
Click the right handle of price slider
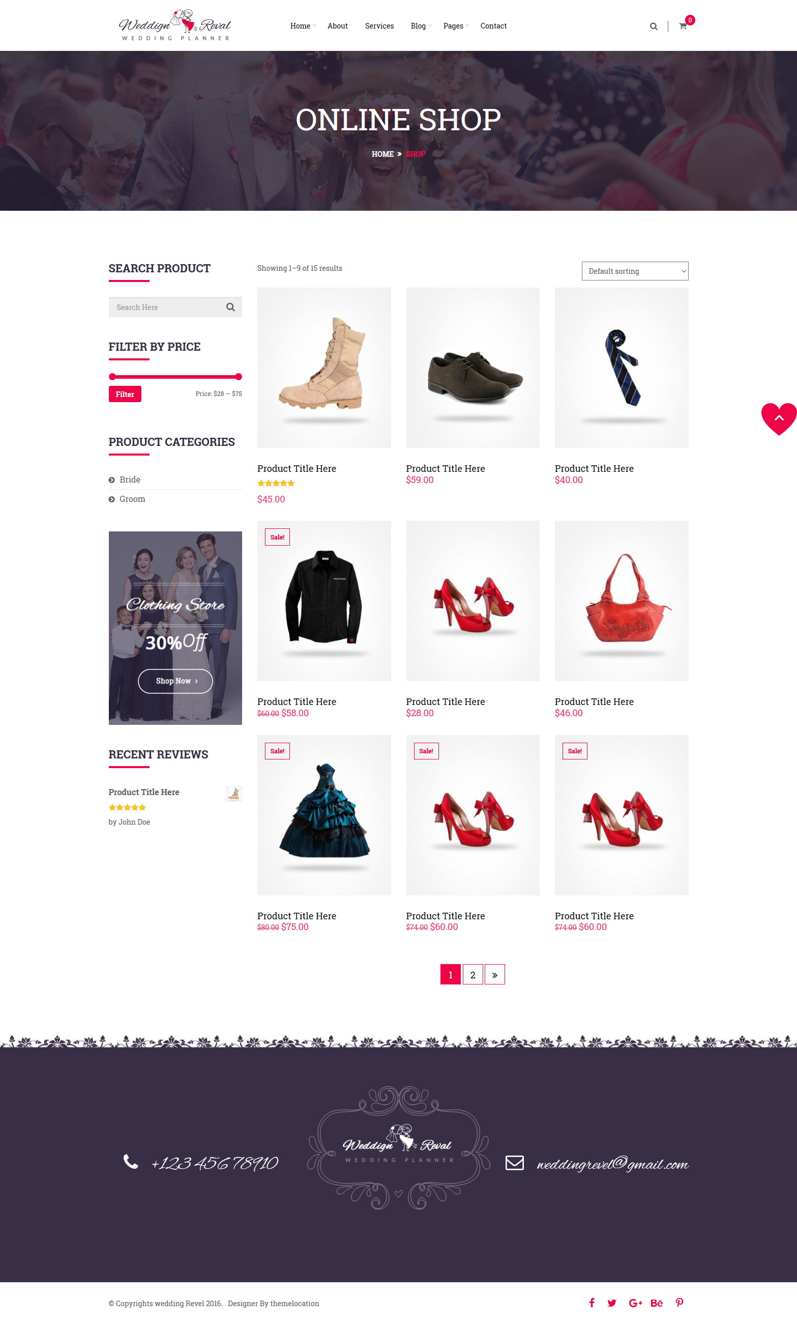tap(239, 376)
